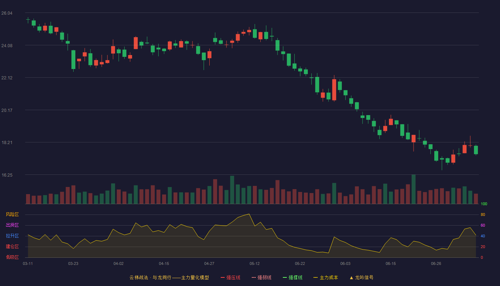500x286 pixels.
Task: Toggle the green 强撑线 legend icon
Action: tap(285, 277)
